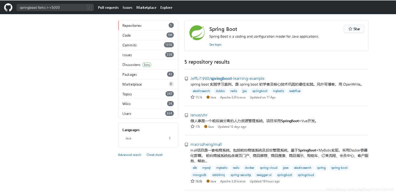The height and width of the screenshot is (194, 396).
Task: Click the Java language dot for lenve/vhr
Action: click(x=205, y=126)
